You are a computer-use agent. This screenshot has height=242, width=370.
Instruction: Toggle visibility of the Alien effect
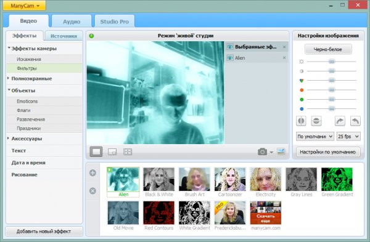coord(230,58)
